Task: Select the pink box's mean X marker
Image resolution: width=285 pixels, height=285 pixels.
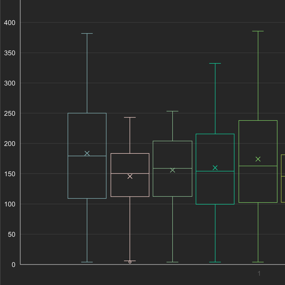Action: [x=130, y=177]
